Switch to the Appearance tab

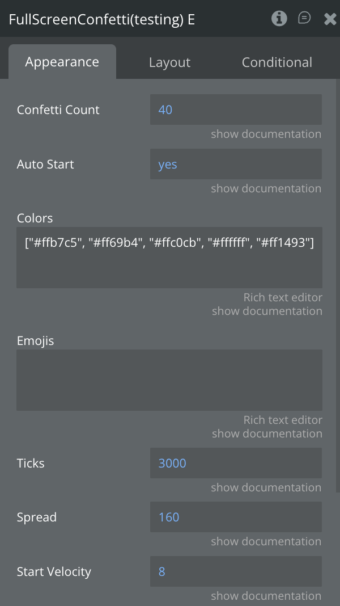click(62, 62)
